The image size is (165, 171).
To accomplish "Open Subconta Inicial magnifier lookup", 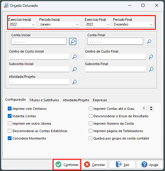I will click(x=75, y=69).
